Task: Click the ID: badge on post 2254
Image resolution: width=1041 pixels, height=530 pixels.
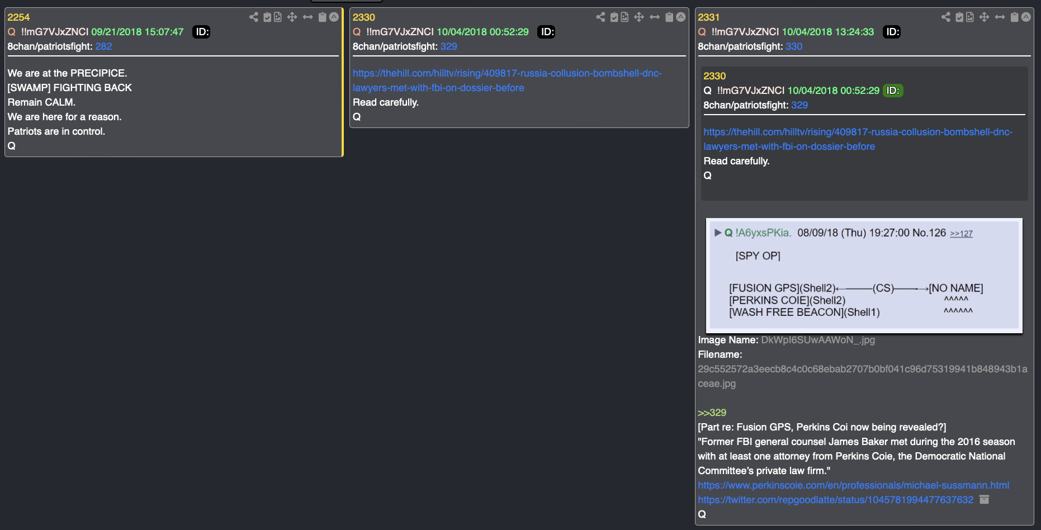Action: (x=201, y=32)
